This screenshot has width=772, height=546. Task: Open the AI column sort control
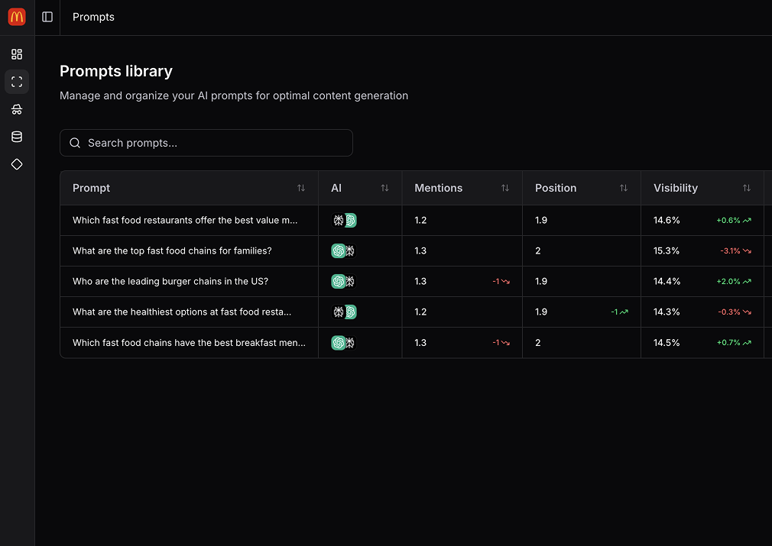(x=386, y=188)
